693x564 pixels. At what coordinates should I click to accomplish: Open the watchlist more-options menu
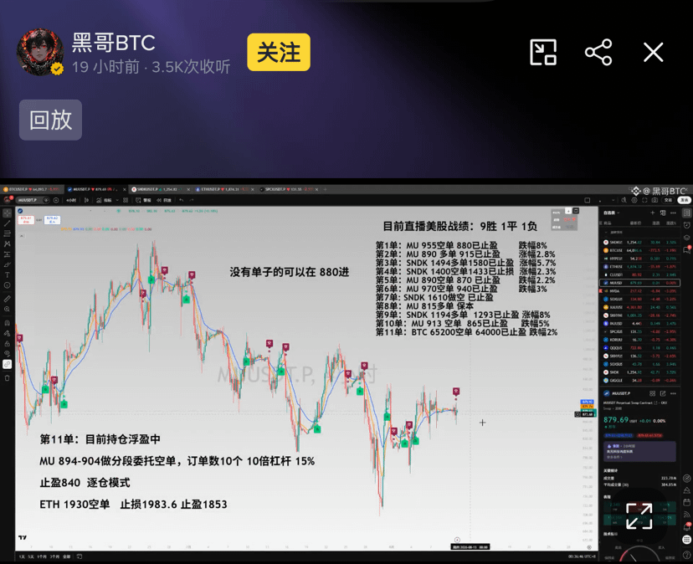point(673,213)
